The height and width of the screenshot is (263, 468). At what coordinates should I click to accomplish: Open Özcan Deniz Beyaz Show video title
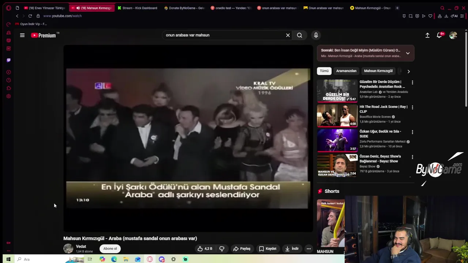click(380, 159)
